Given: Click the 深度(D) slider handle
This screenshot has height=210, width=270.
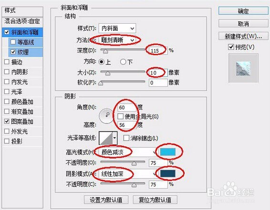Looking at the screenshot, I should (105, 51).
